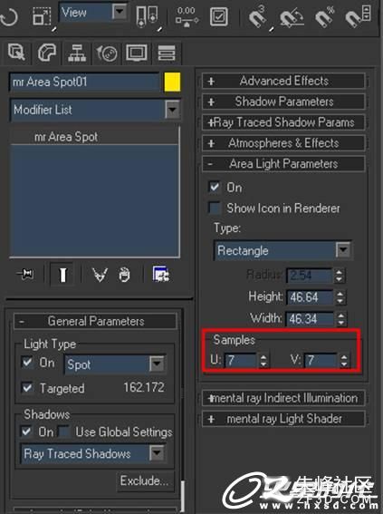The height and width of the screenshot is (514, 383).
Task: Toggle the Targeted checkbox
Action: pyautogui.click(x=27, y=388)
